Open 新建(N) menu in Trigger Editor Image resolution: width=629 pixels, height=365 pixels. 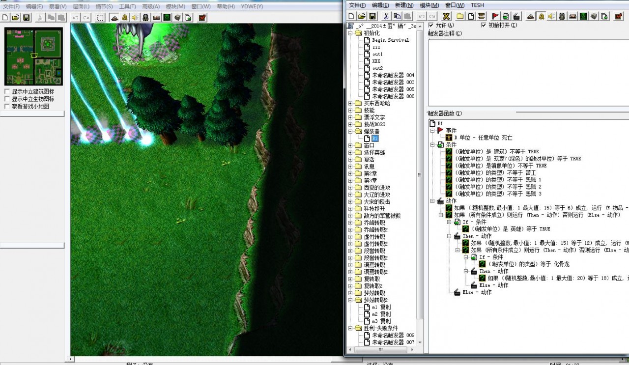[404, 5]
